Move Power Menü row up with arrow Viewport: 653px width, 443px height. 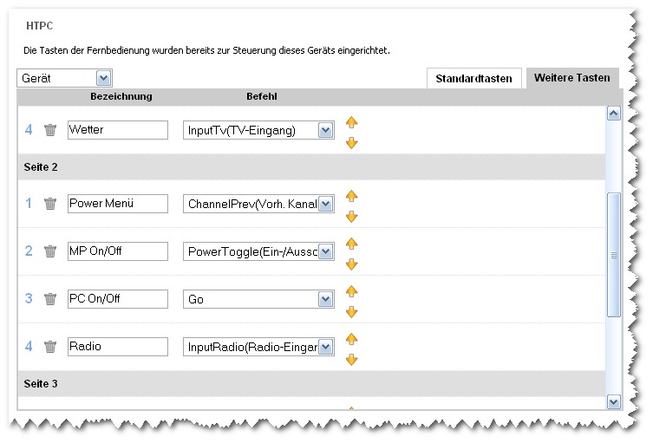pyautogui.click(x=351, y=196)
